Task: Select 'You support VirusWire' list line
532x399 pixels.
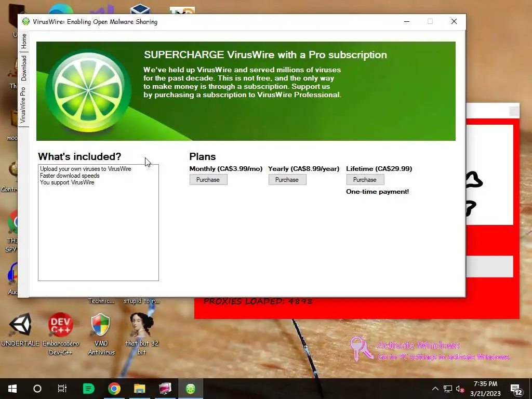Action: point(67,182)
